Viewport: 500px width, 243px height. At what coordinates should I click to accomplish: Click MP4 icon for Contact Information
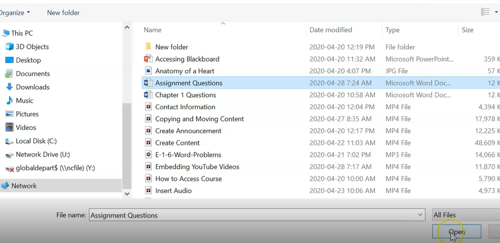(x=148, y=107)
